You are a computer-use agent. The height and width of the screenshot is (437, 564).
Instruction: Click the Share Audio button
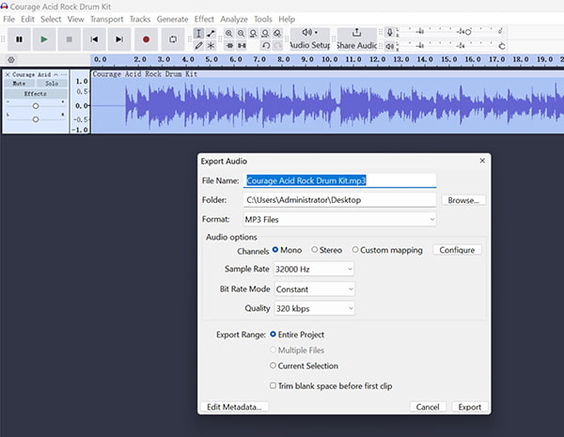357,39
